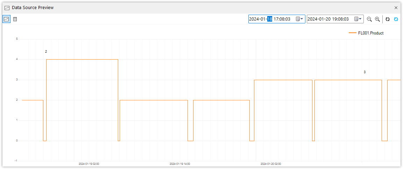Switch to table view icon

15,19
